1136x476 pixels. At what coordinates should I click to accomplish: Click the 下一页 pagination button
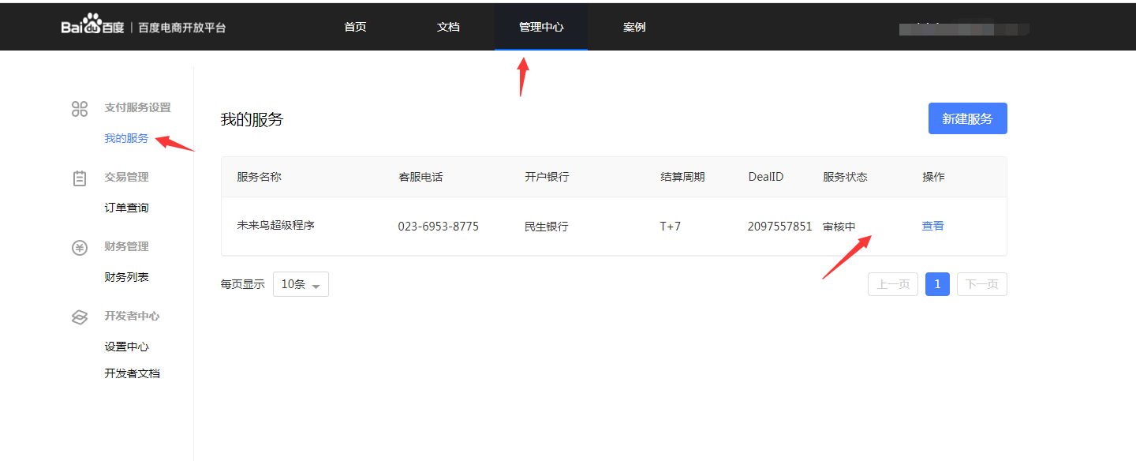[x=981, y=284]
